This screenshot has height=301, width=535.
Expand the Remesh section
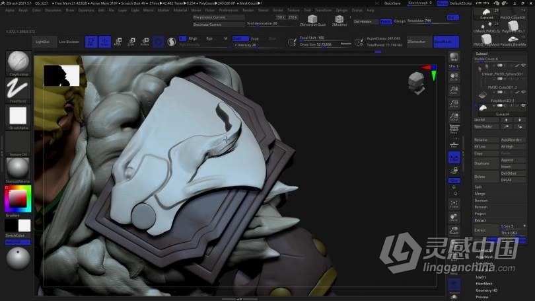pos(481,207)
